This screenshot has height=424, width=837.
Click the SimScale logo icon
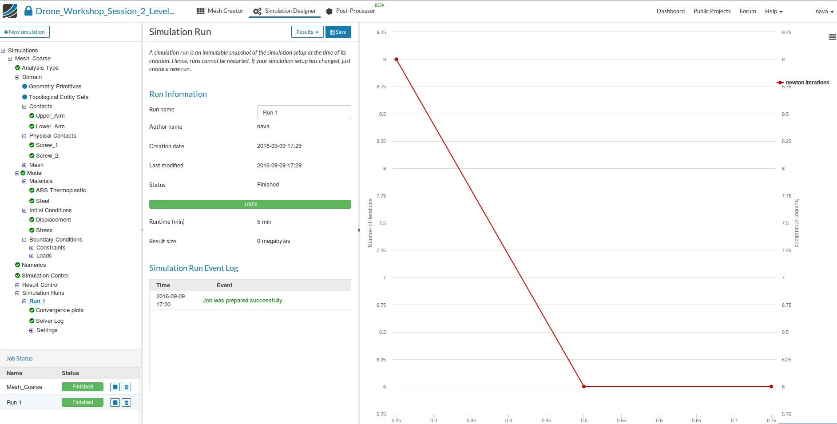10,11
